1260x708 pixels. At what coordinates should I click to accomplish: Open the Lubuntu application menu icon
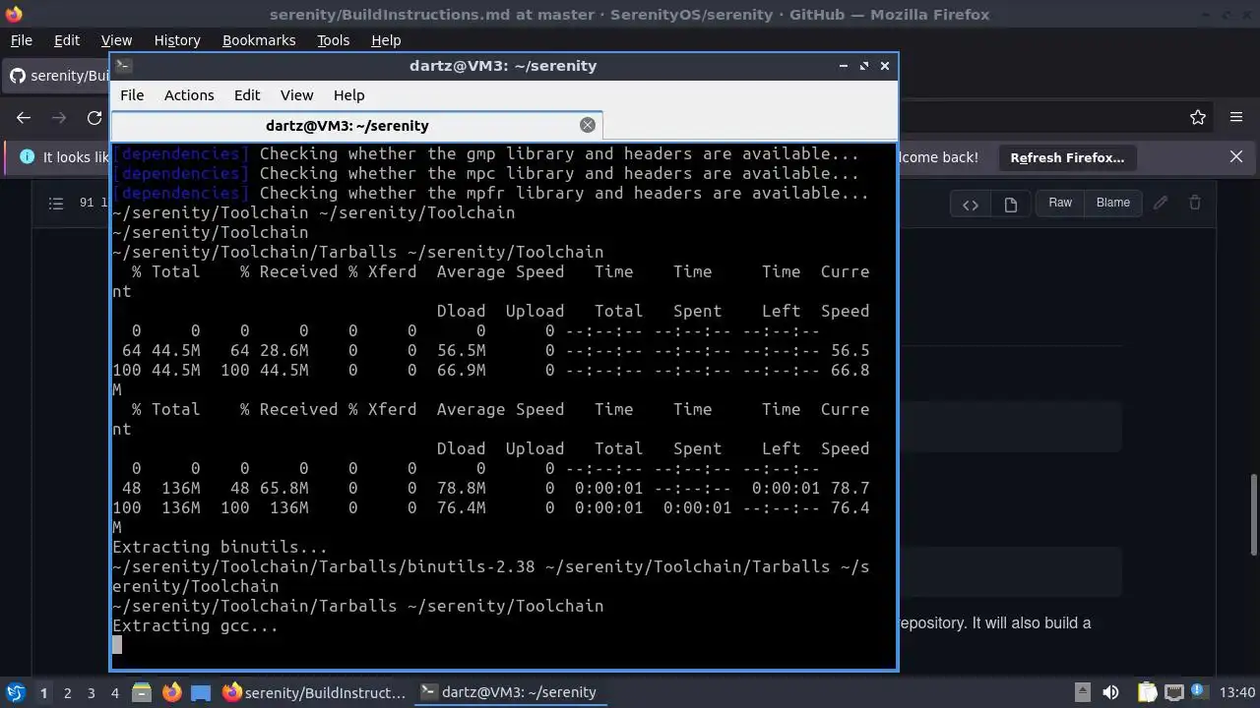click(16, 692)
